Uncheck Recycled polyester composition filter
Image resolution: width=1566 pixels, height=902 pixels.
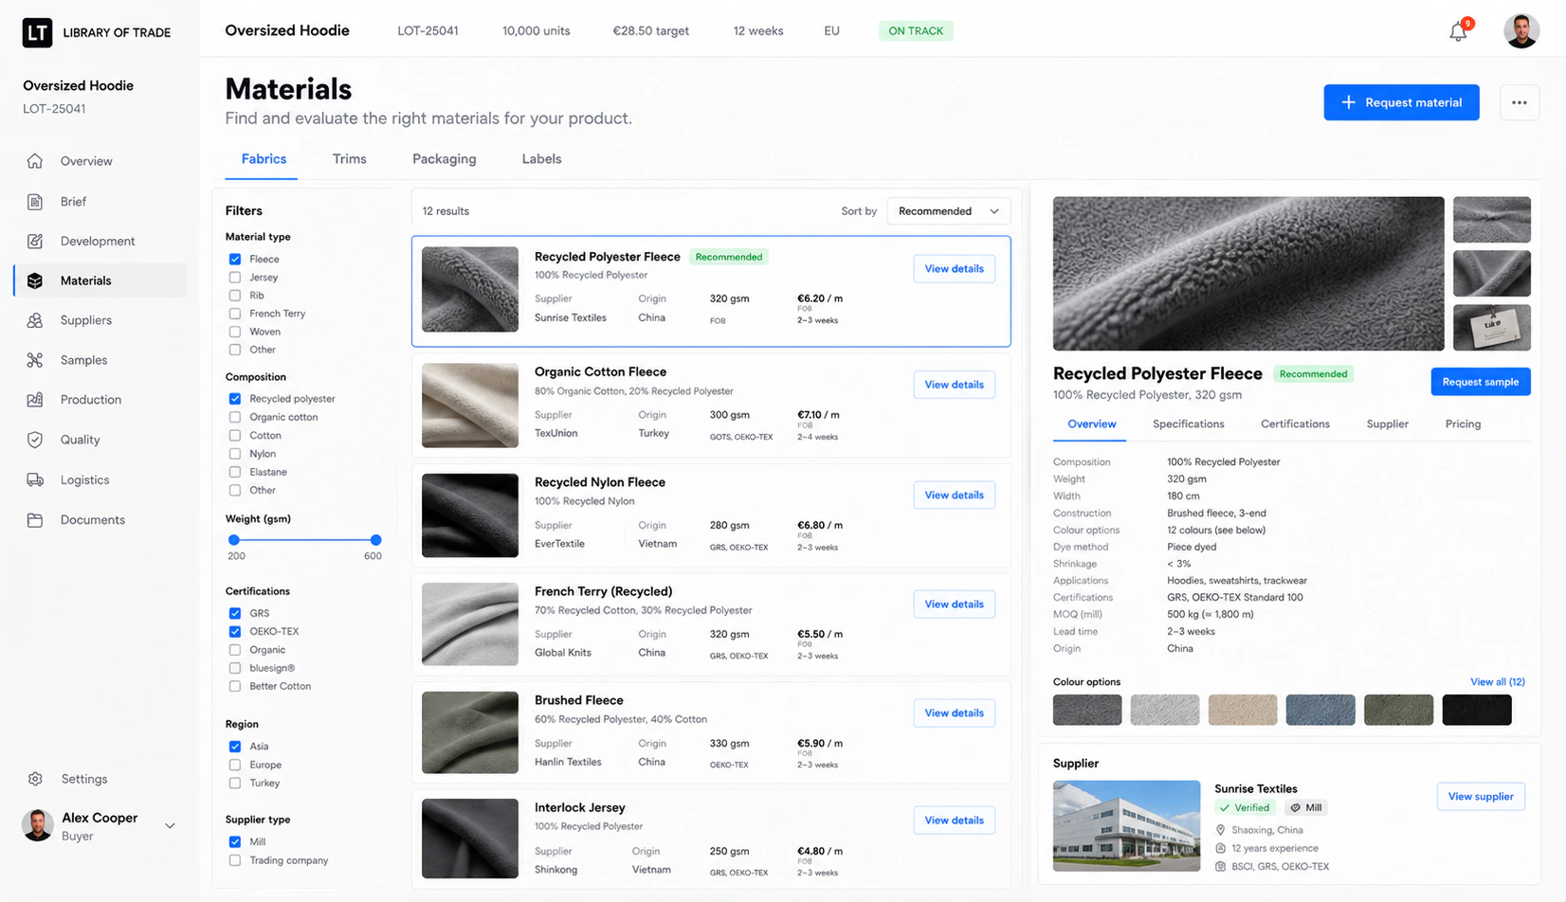(235, 399)
